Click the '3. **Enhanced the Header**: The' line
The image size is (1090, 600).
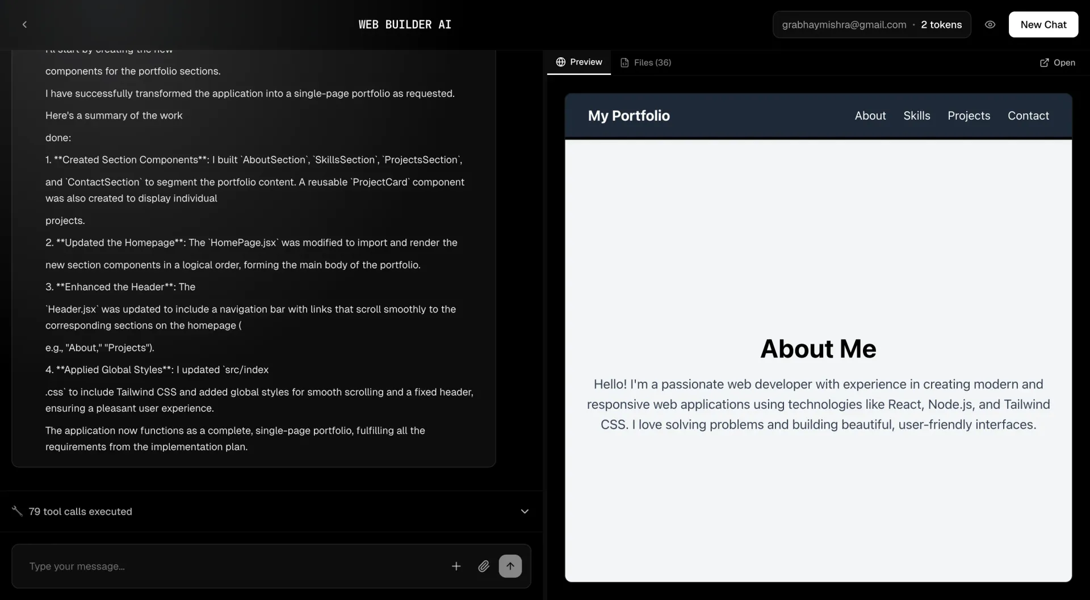[120, 286]
